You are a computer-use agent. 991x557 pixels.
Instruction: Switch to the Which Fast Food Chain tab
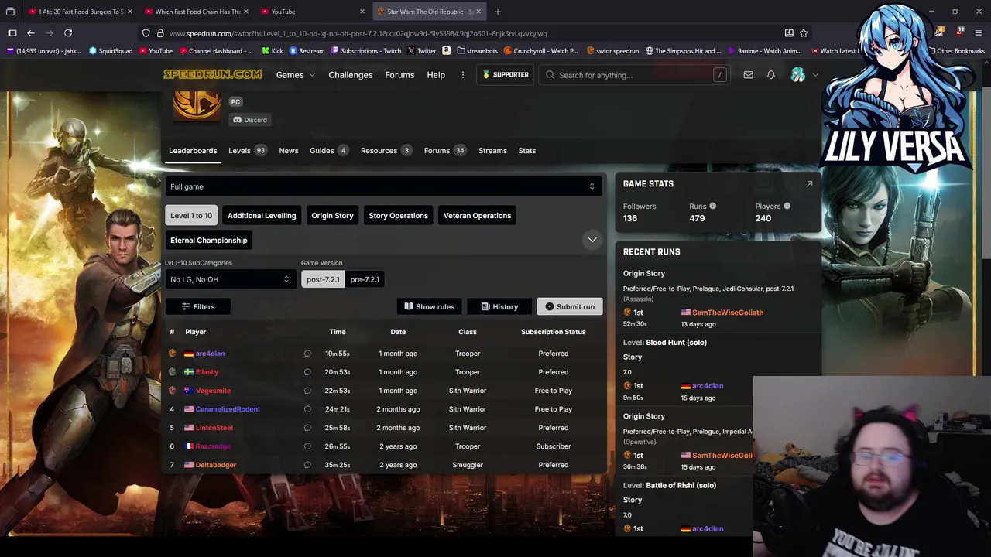[197, 12]
